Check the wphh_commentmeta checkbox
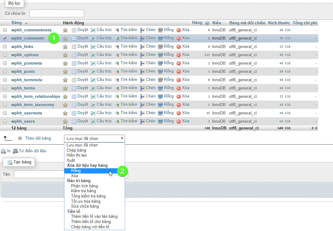 (x=5, y=30)
